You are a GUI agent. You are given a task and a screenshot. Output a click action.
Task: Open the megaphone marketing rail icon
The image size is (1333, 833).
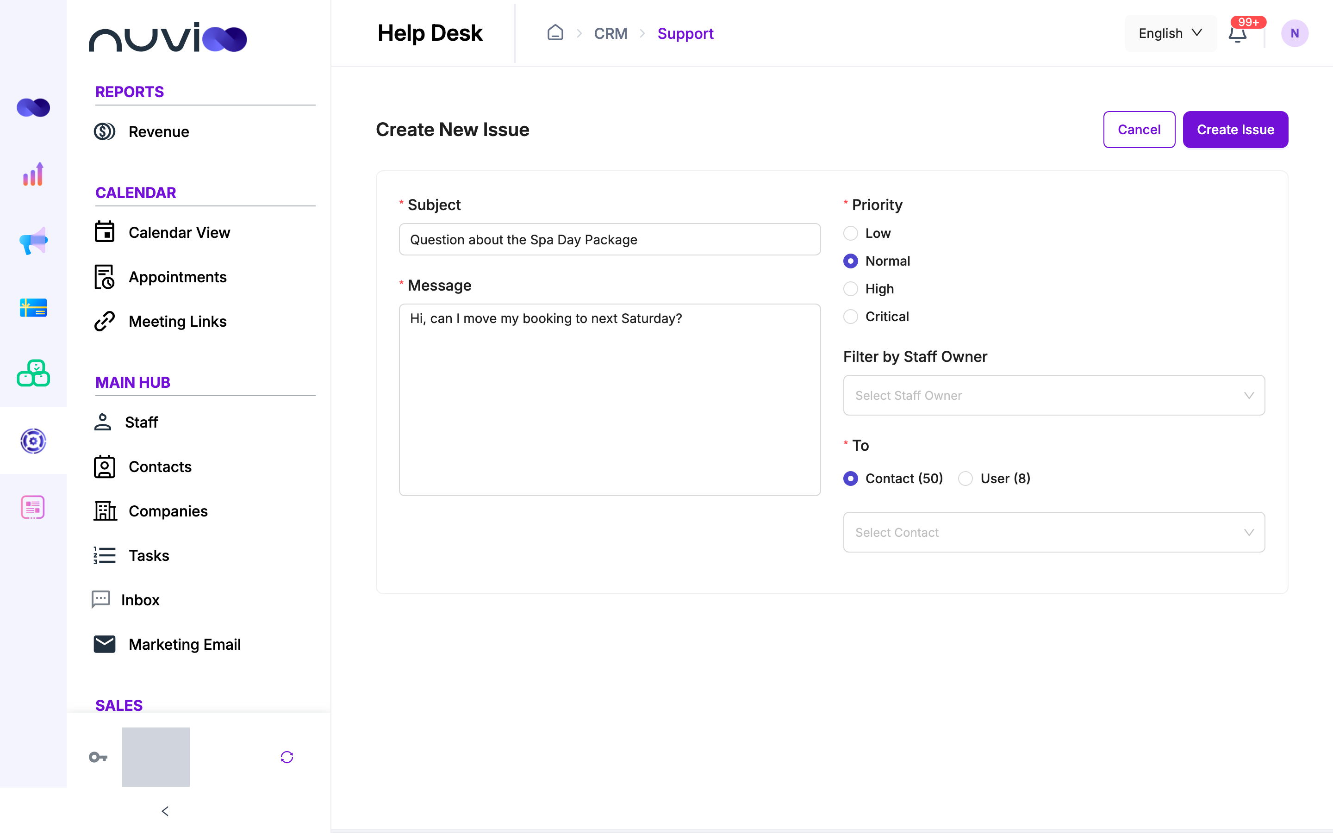[x=33, y=241]
